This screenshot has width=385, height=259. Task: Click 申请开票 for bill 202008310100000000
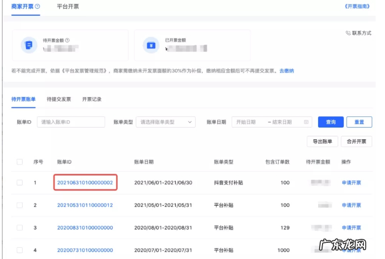click(x=352, y=228)
